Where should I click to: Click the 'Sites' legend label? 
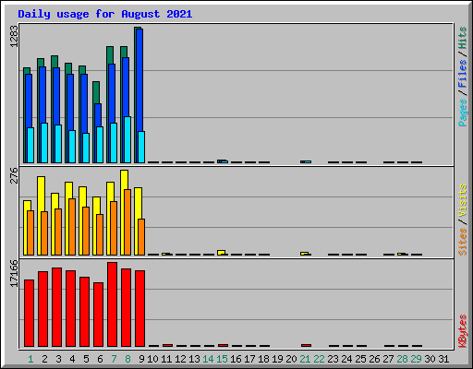point(463,242)
